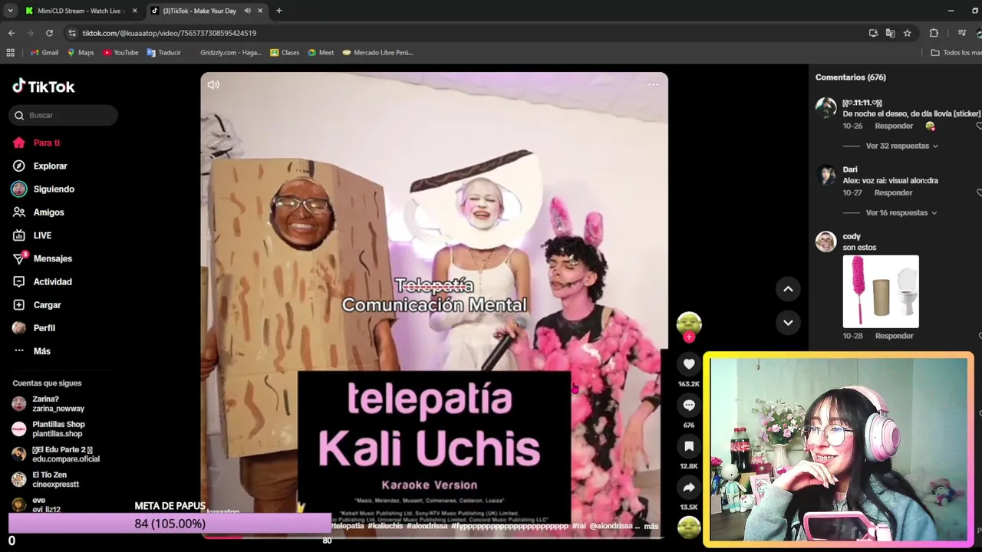Go to the previous video with the up arrow
982x552 pixels.
pyautogui.click(x=788, y=289)
